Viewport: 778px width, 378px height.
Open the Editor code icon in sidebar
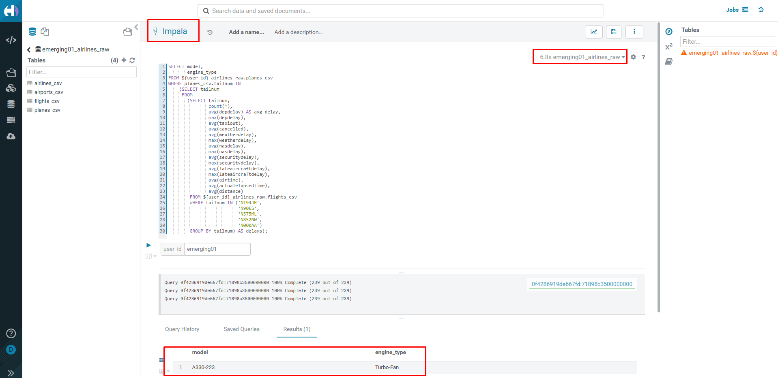tap(11, 40)
